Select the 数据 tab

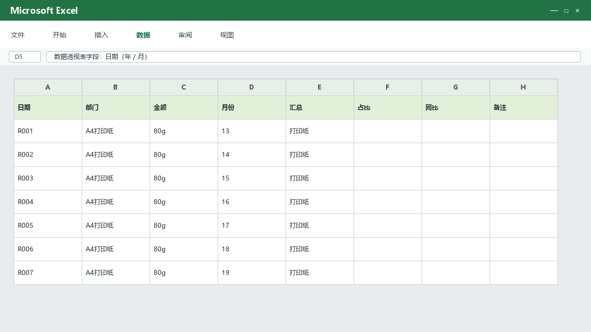(143, 35)
